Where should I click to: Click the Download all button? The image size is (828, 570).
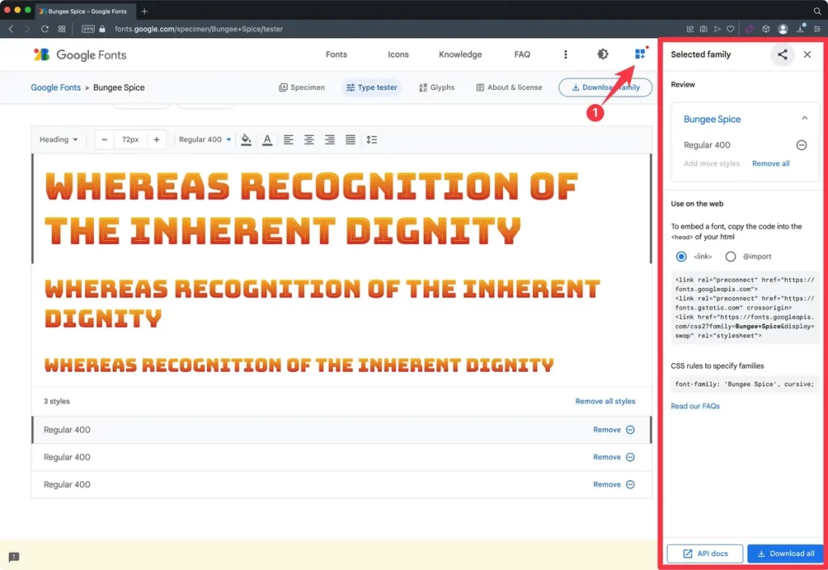784,554
